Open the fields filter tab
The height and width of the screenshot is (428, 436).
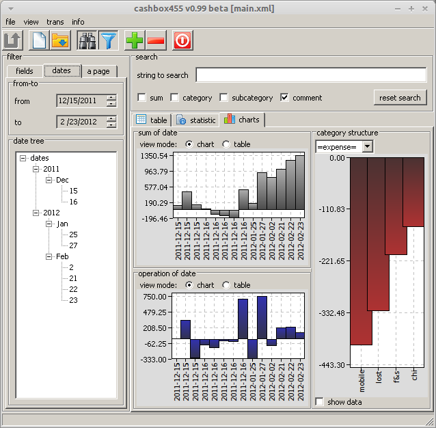pyautogui.click(x=25, y=71)
